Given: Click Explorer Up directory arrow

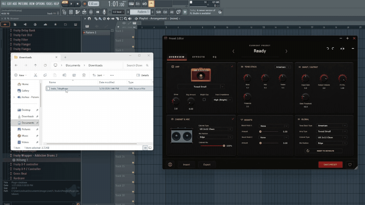Looking at the screenshot, I should [35, 65].
